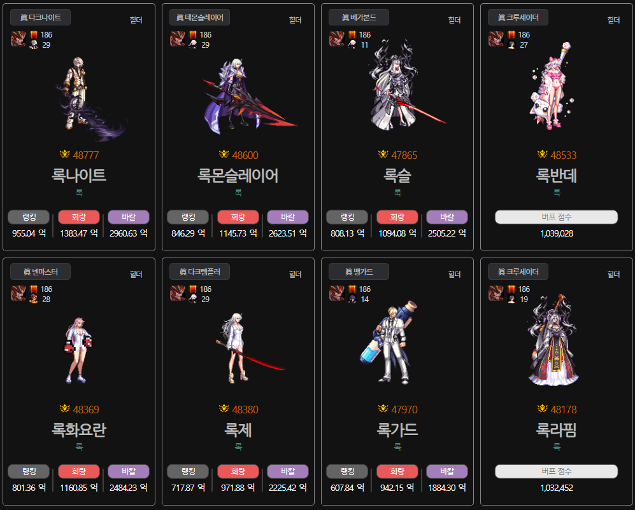Screen dimensions: 635x510
Task: Open the 眞 넨마스터 job tag
Action: [41, 272]
